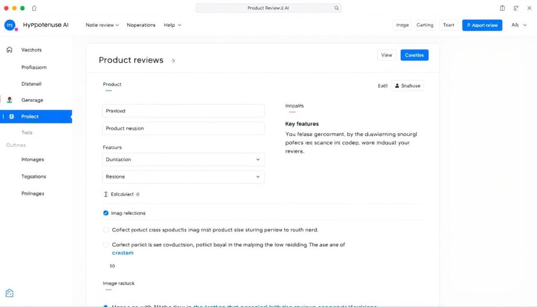
Task: Click the blue Countios button
Action: [414, 55]
